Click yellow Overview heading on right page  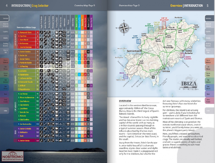[x=176, y=6]
